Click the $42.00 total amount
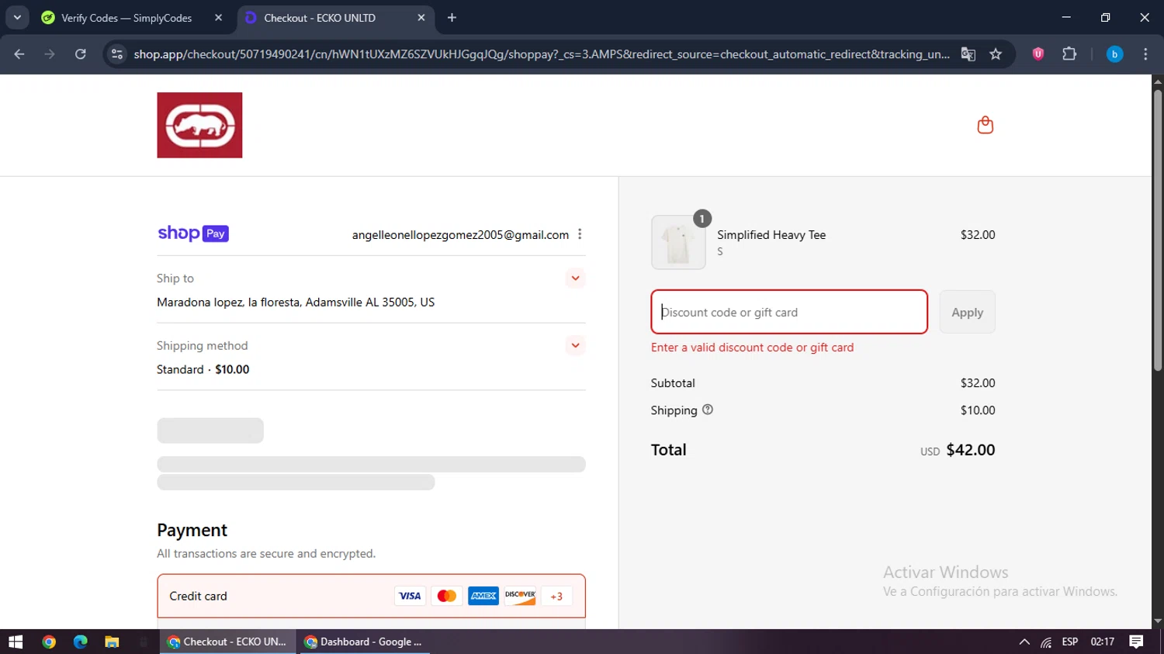The width and height of the screenshot is (1164, 654). [x=970, y=450]
